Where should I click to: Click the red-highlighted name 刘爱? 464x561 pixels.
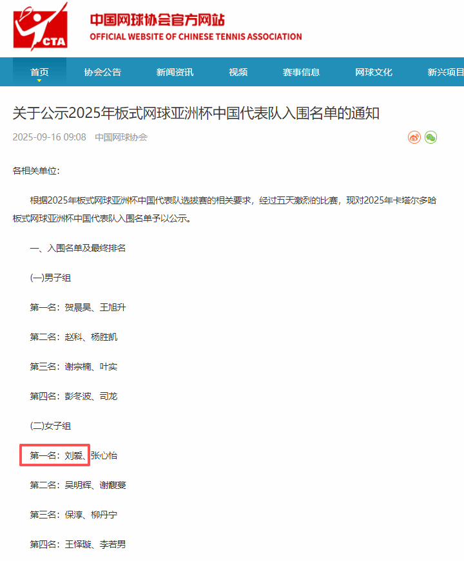pyautogui.click(x=74, y=455)
